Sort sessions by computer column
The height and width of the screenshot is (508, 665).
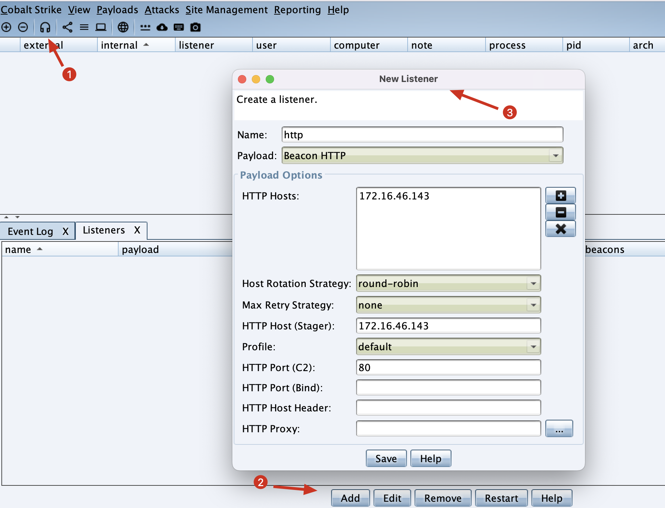(369, 45)
